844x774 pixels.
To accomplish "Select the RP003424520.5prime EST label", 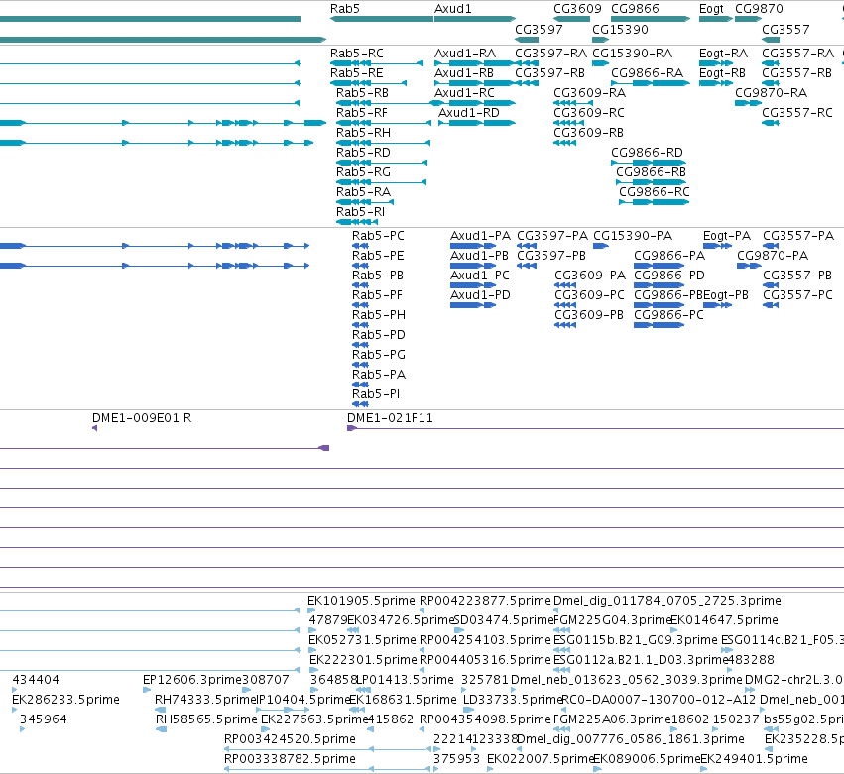I will pyautogui.click(x=290, y=739).
